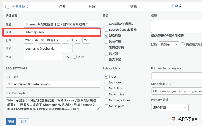Check the No Snippet option
The height and width of the screenshot is (126, 202).
click(x=106, y=106)
